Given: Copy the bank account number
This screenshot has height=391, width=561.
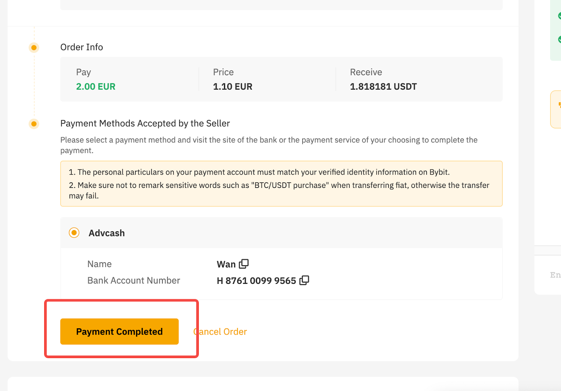Looking at the screenshot, I should tap(304, 280).
